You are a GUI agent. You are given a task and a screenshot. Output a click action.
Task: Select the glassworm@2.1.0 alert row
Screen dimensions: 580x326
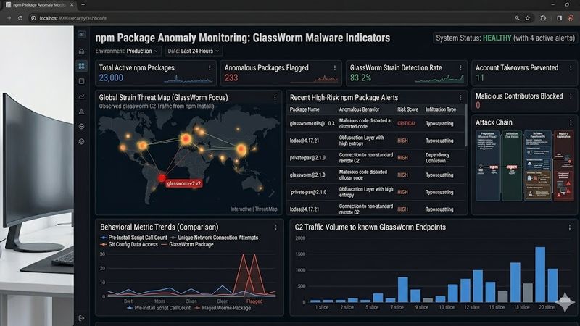(375, 175)
